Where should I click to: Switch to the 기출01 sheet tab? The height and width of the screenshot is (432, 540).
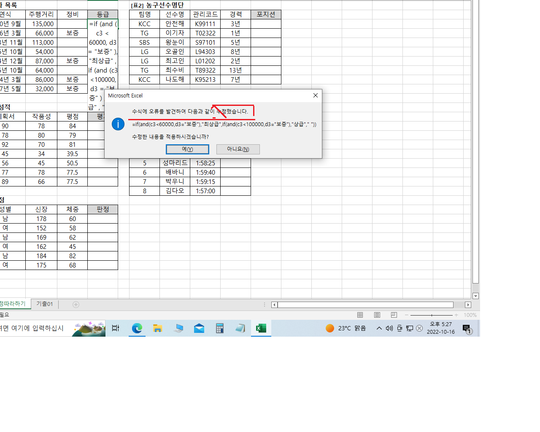point(44,304)
